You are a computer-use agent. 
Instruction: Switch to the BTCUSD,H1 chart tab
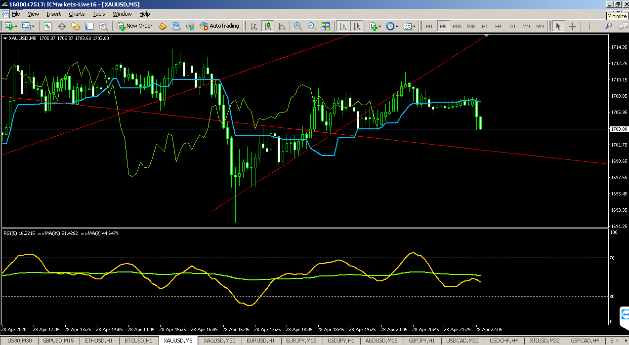(138, 341)
